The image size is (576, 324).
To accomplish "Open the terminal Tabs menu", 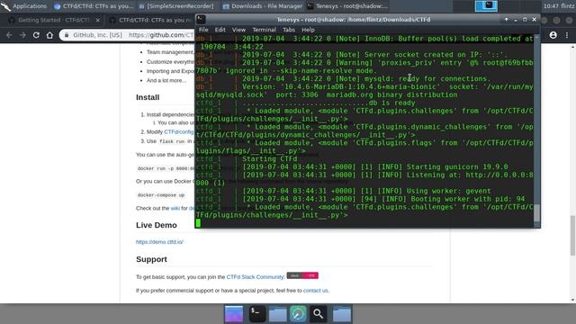I will coord(289,30).
